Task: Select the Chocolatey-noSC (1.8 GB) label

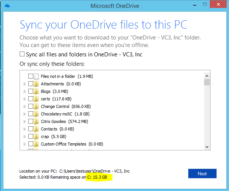Action: point(65,114)
